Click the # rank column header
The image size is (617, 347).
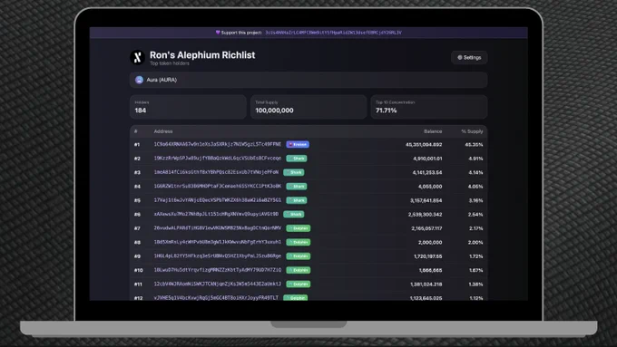[136, 131]
